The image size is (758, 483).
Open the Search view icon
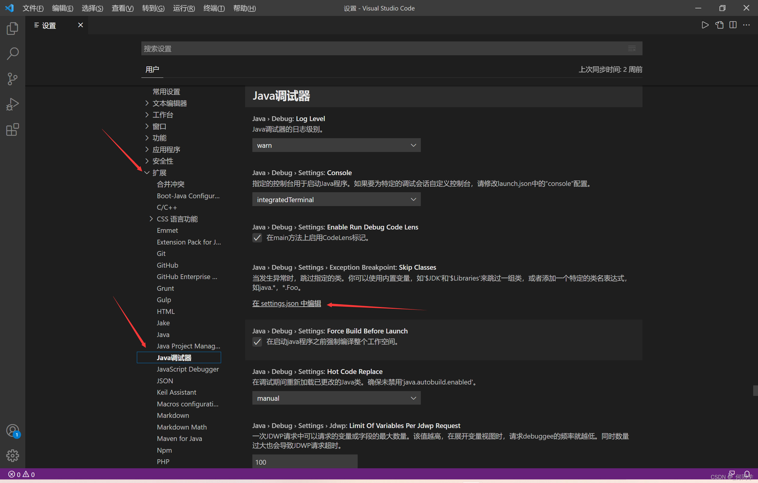point(12,53)
